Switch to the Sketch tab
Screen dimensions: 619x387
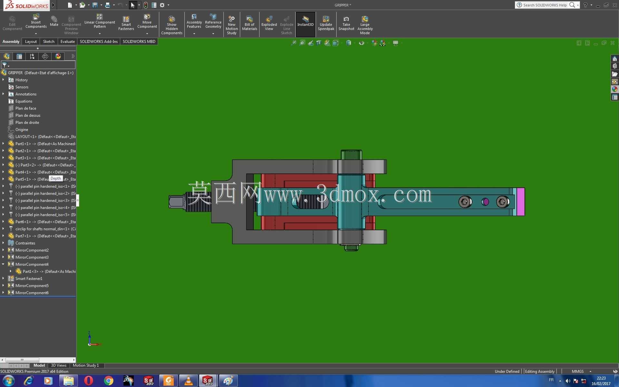point(49,42)
